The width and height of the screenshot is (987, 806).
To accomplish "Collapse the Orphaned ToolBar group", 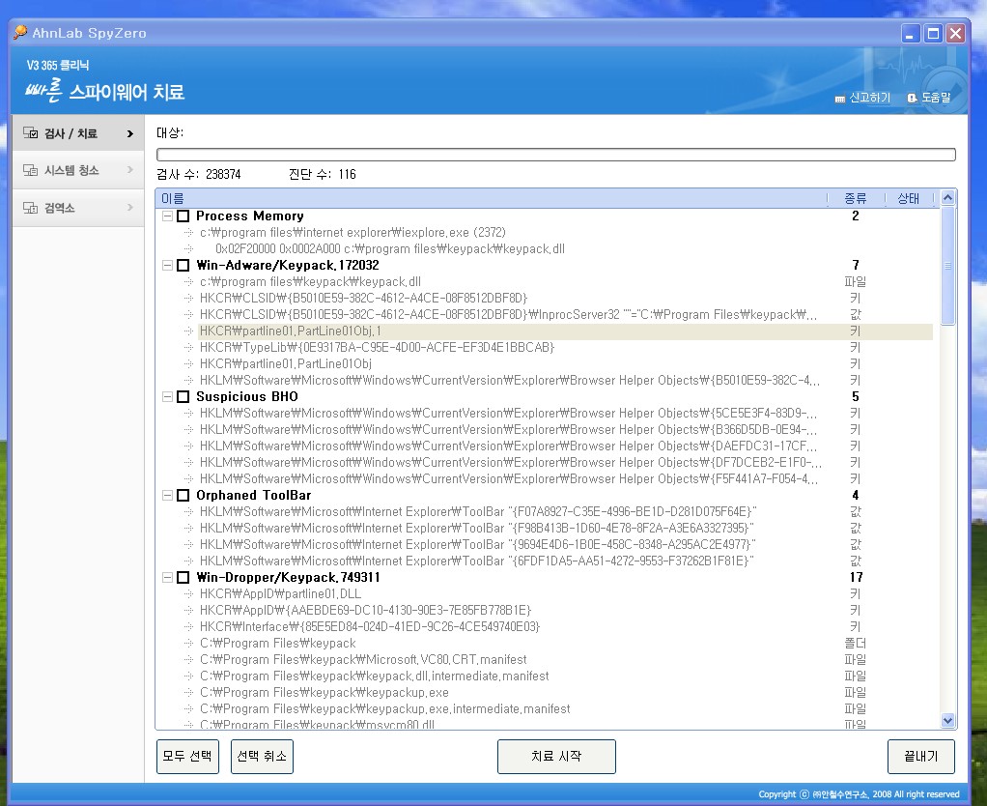I will (x=167, y=496).
